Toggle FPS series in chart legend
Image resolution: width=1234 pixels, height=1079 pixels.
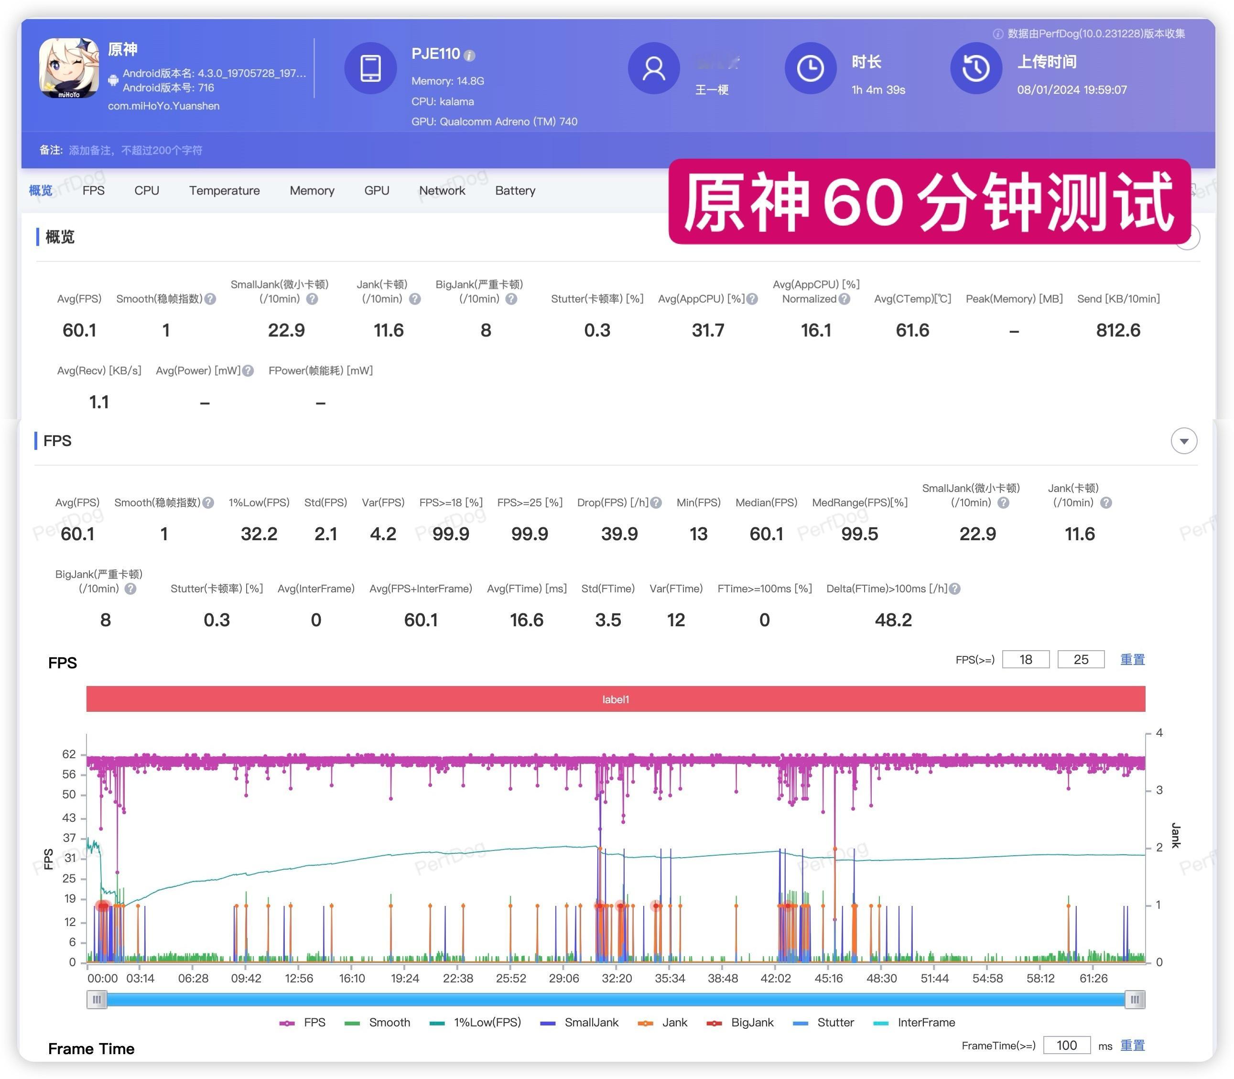coord(302,1023)
